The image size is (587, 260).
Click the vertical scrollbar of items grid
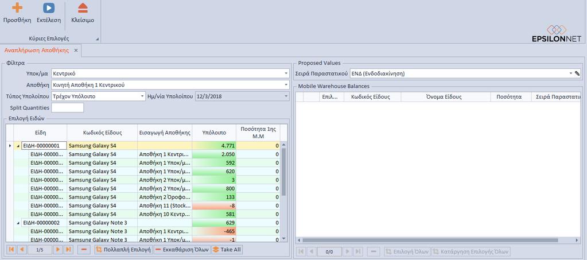coord(283,172)
